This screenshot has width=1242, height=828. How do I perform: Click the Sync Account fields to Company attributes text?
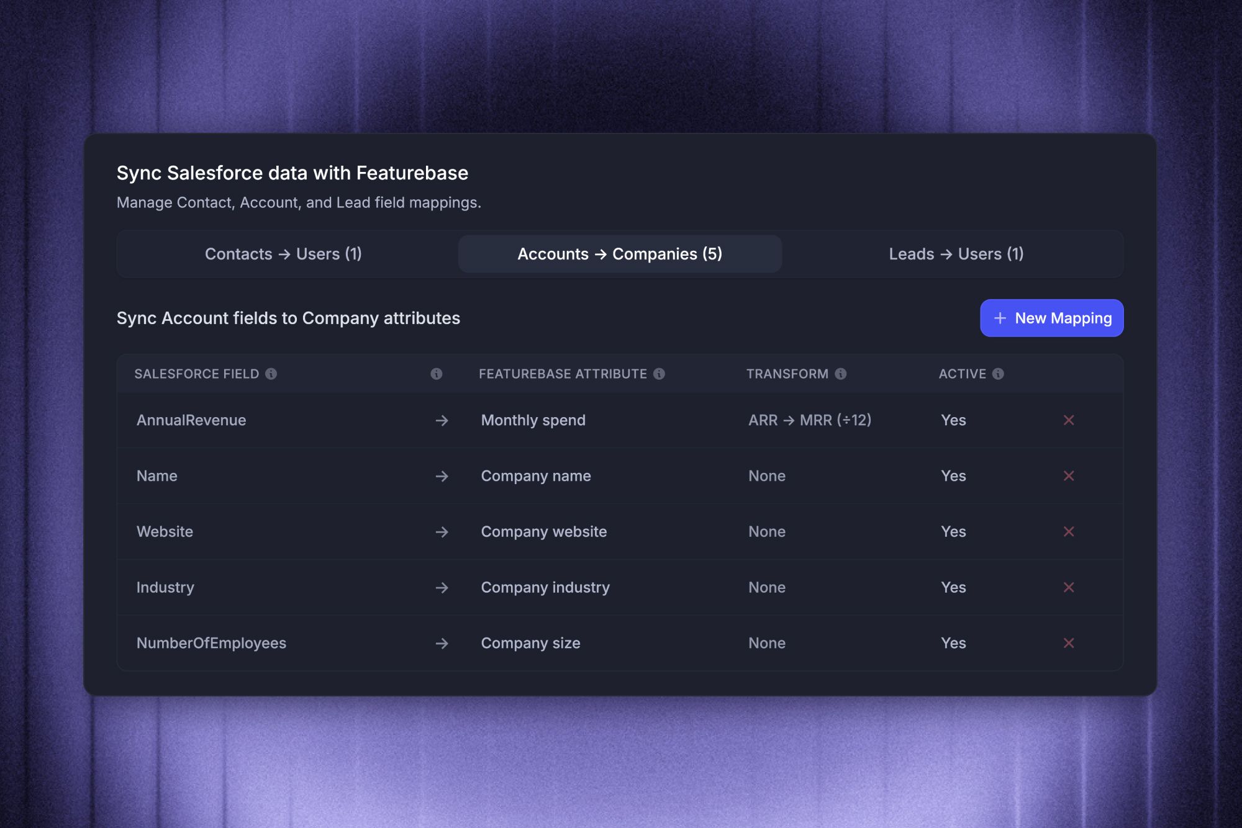[x=288, y=318]
